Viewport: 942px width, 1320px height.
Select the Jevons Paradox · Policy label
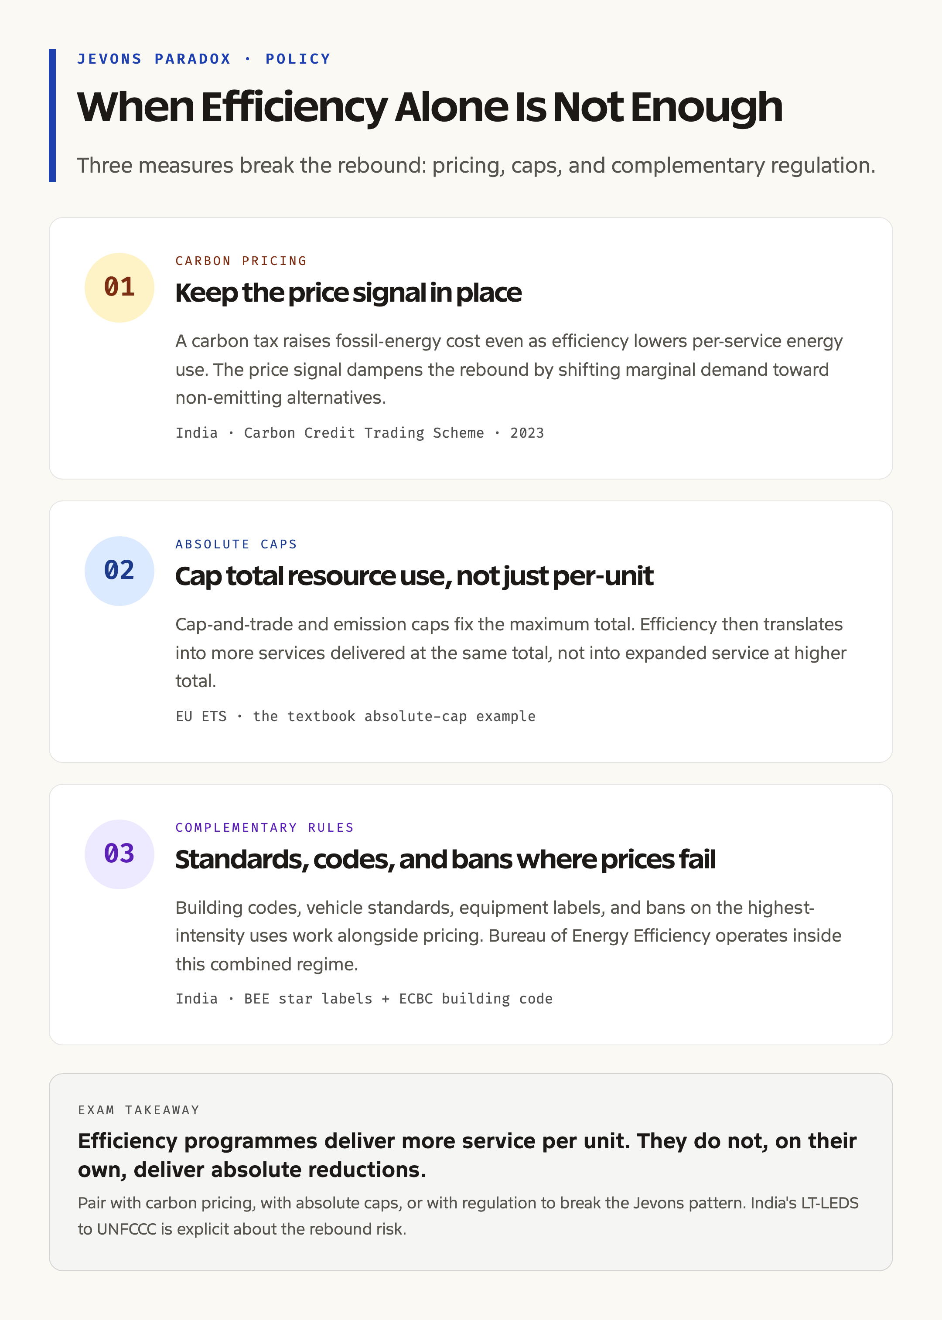[x=204, y=59]
